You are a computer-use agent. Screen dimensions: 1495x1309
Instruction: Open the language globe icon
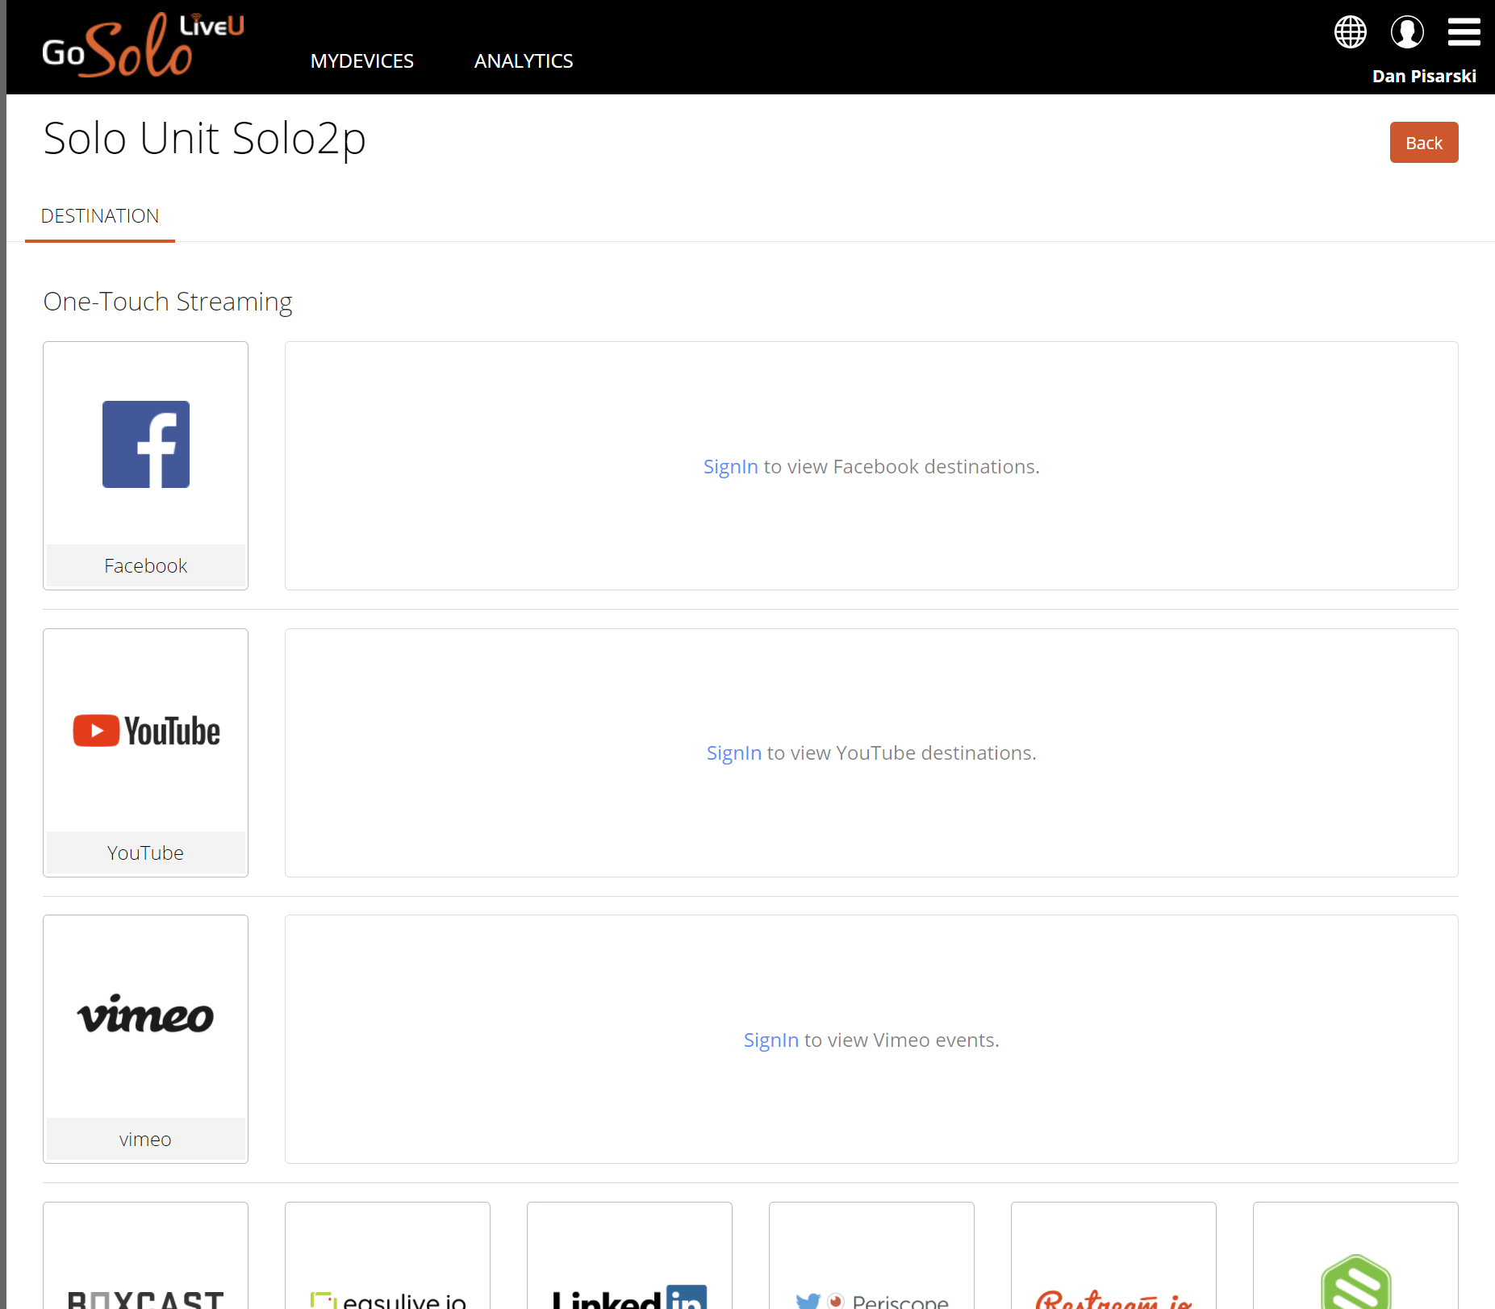pos(1350,32)
